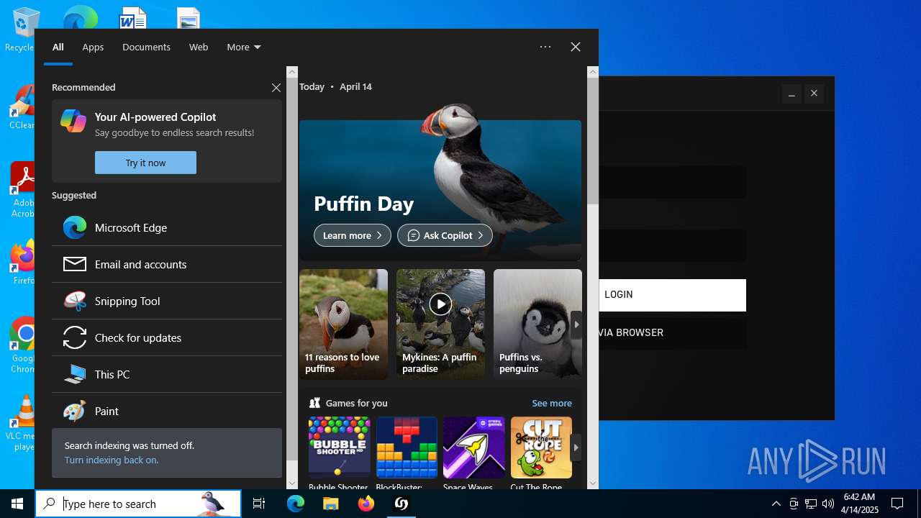Launch Paint from suggested list
The width and height of the screenshot is (921, 518).
tap(167, 411)
